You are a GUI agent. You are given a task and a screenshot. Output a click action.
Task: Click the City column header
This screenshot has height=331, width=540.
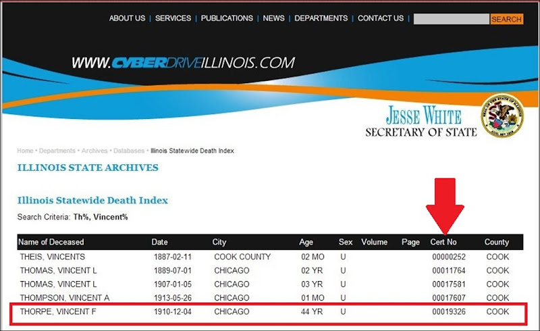point(219,242)
